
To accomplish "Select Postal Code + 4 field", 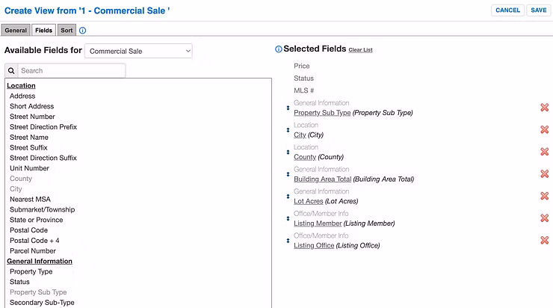I will (34, 241).
